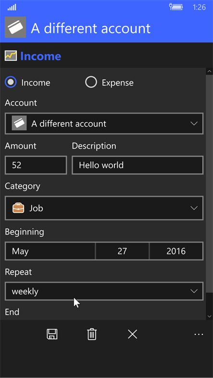This screenshot has height=378, width=213.
Task: Open the Category dropdown showing Job
Action: (104, 208)
